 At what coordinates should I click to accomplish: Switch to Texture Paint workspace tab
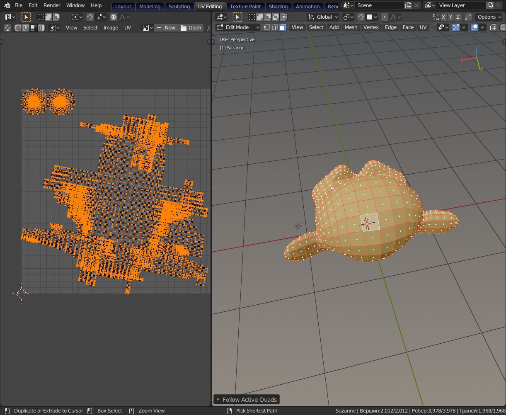pos(245,6)
